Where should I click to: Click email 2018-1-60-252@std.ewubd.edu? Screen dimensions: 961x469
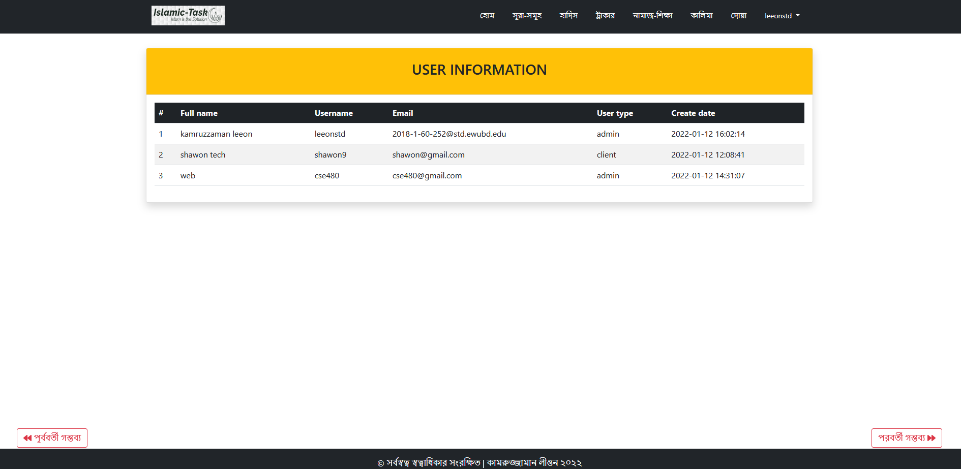pos(449,134)
